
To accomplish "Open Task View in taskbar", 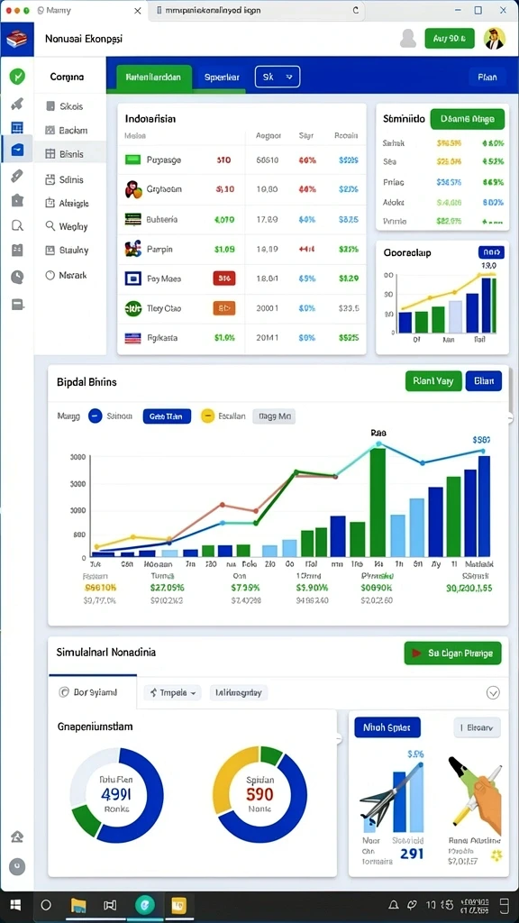I will point(111,905).
